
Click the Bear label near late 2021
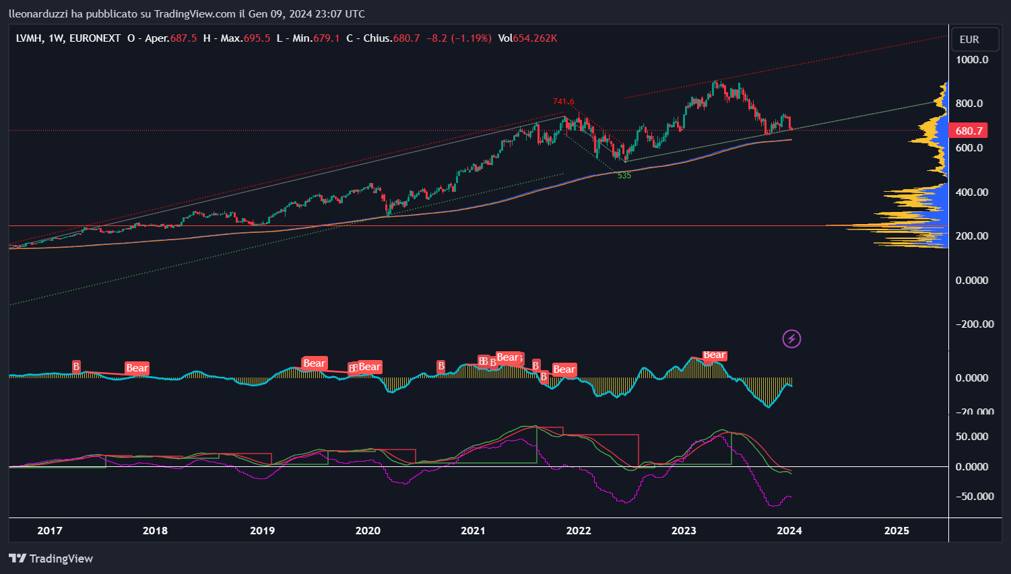(x=564, y=369)
